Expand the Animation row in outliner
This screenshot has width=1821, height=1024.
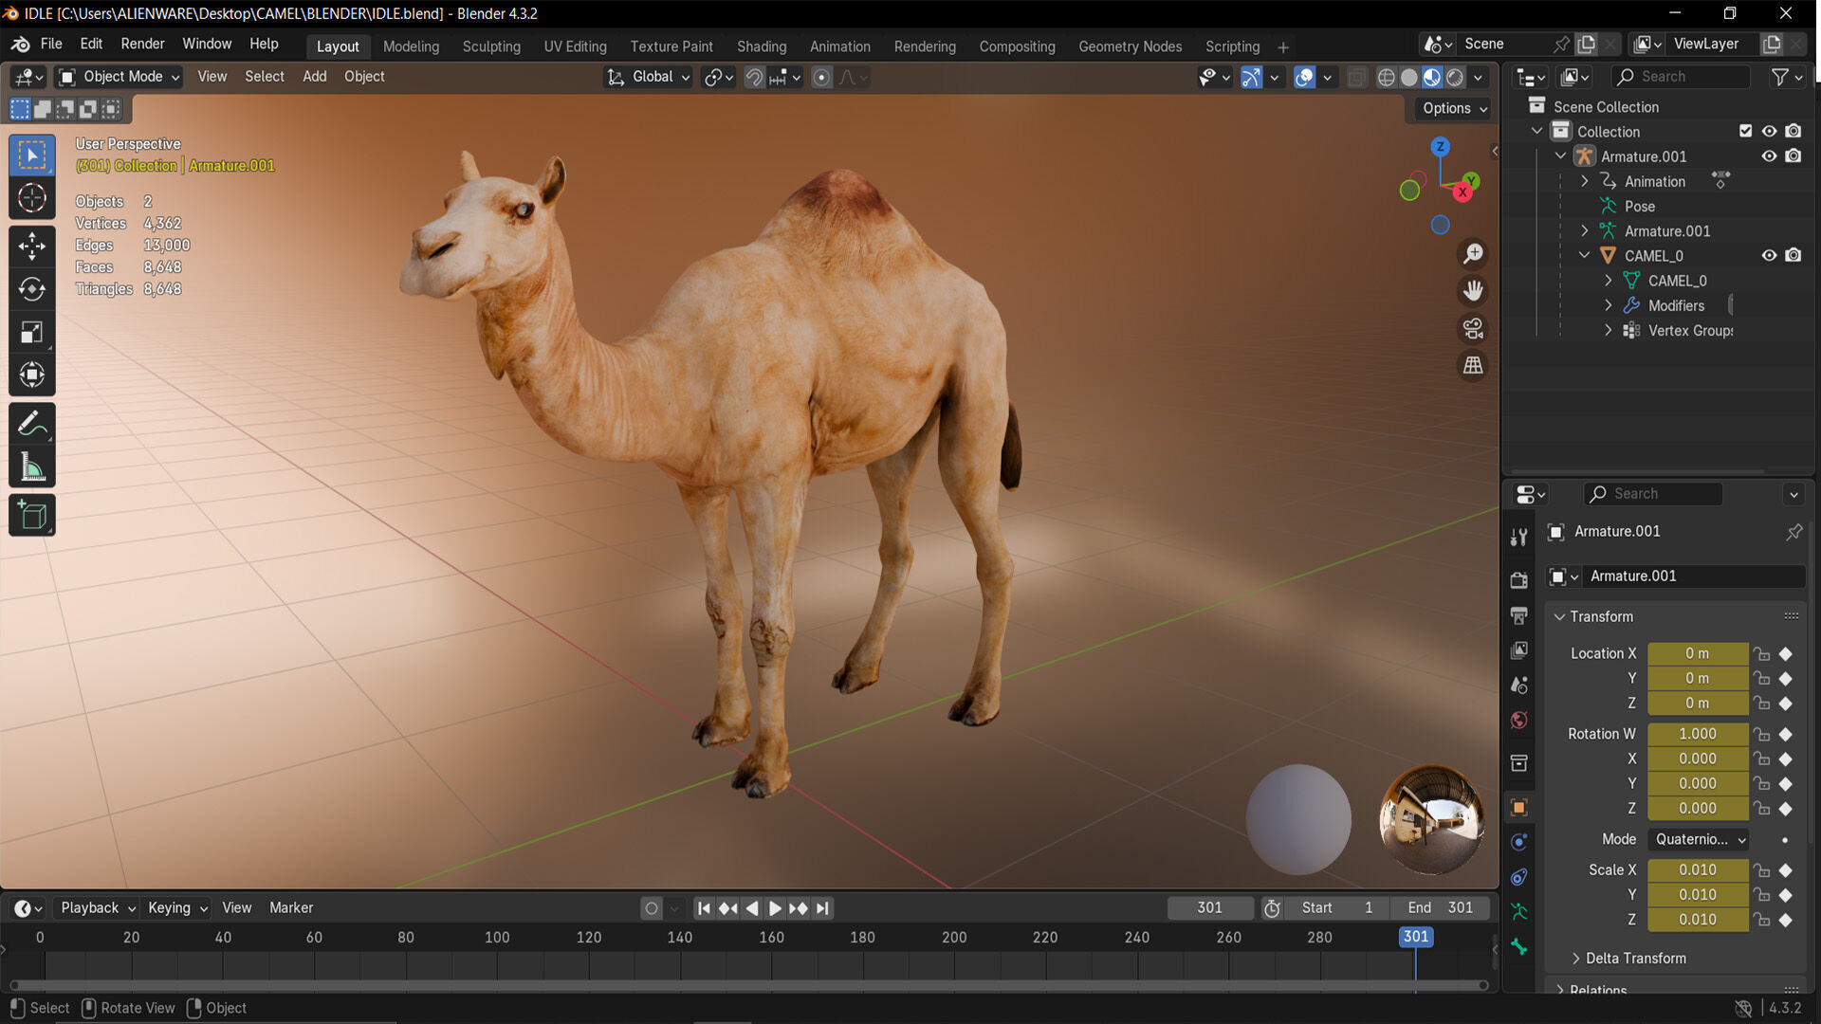click(x=1584, y=181)
